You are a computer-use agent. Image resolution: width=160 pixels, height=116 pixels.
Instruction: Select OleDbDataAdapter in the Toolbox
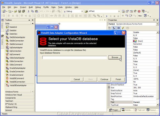click(x=17, y=37)
